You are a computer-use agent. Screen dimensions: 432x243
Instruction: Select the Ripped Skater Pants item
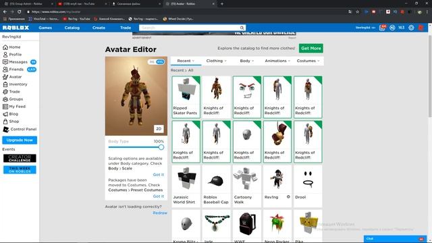[x=186, y=97]
